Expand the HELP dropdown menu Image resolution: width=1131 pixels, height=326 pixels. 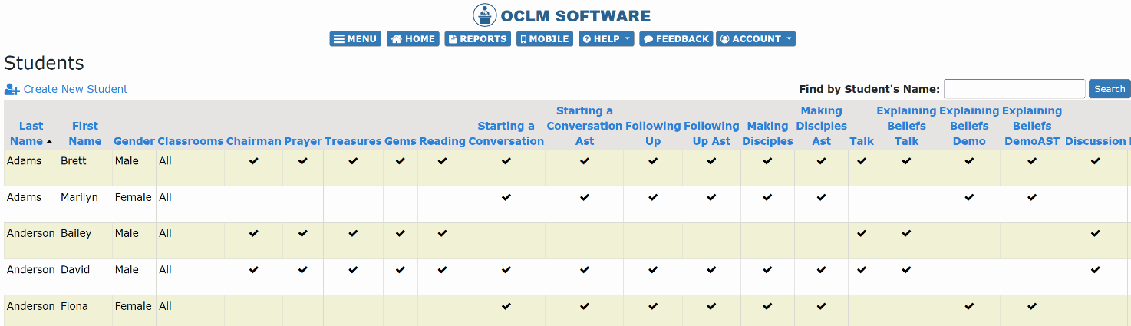click(x=606, y=39)
